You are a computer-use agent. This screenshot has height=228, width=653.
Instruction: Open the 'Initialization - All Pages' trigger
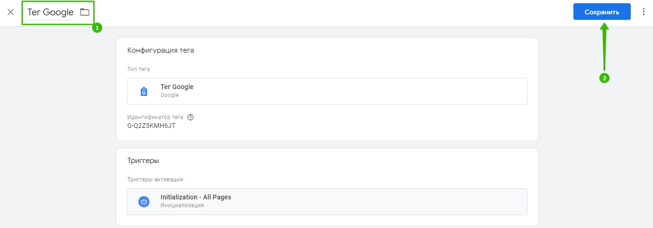click(327, 202)
